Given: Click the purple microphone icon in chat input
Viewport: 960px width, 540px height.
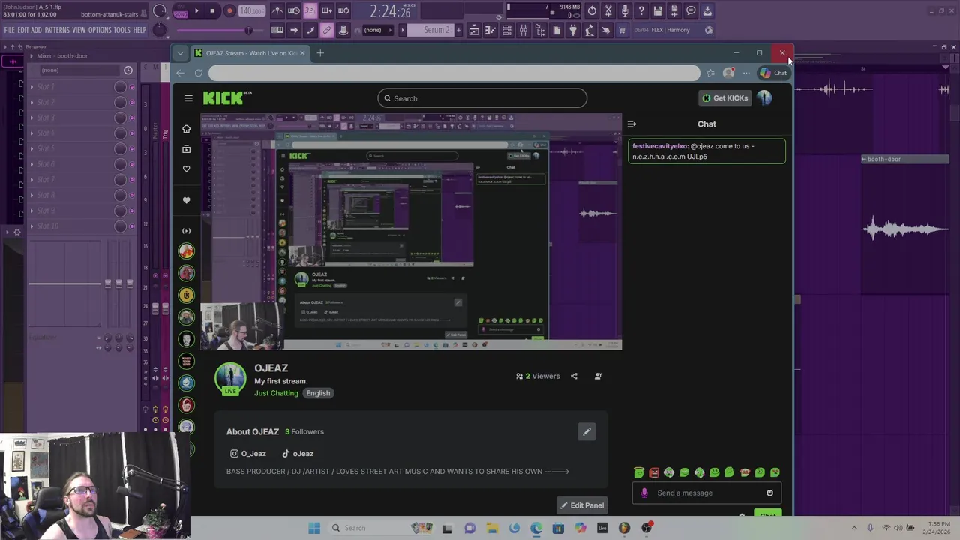Looking at the screenshot, I should point(644,493).
